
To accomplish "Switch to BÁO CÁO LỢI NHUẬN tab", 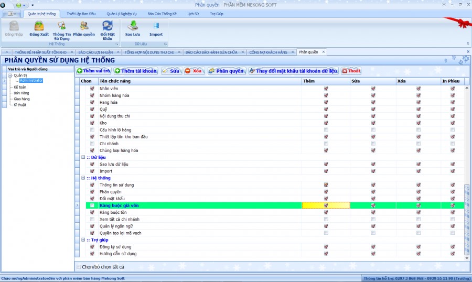I will [95, 52].
